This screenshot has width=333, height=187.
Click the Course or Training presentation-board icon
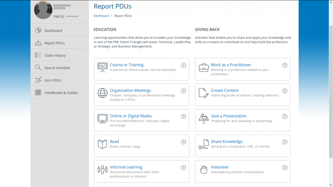click(102, 68)
